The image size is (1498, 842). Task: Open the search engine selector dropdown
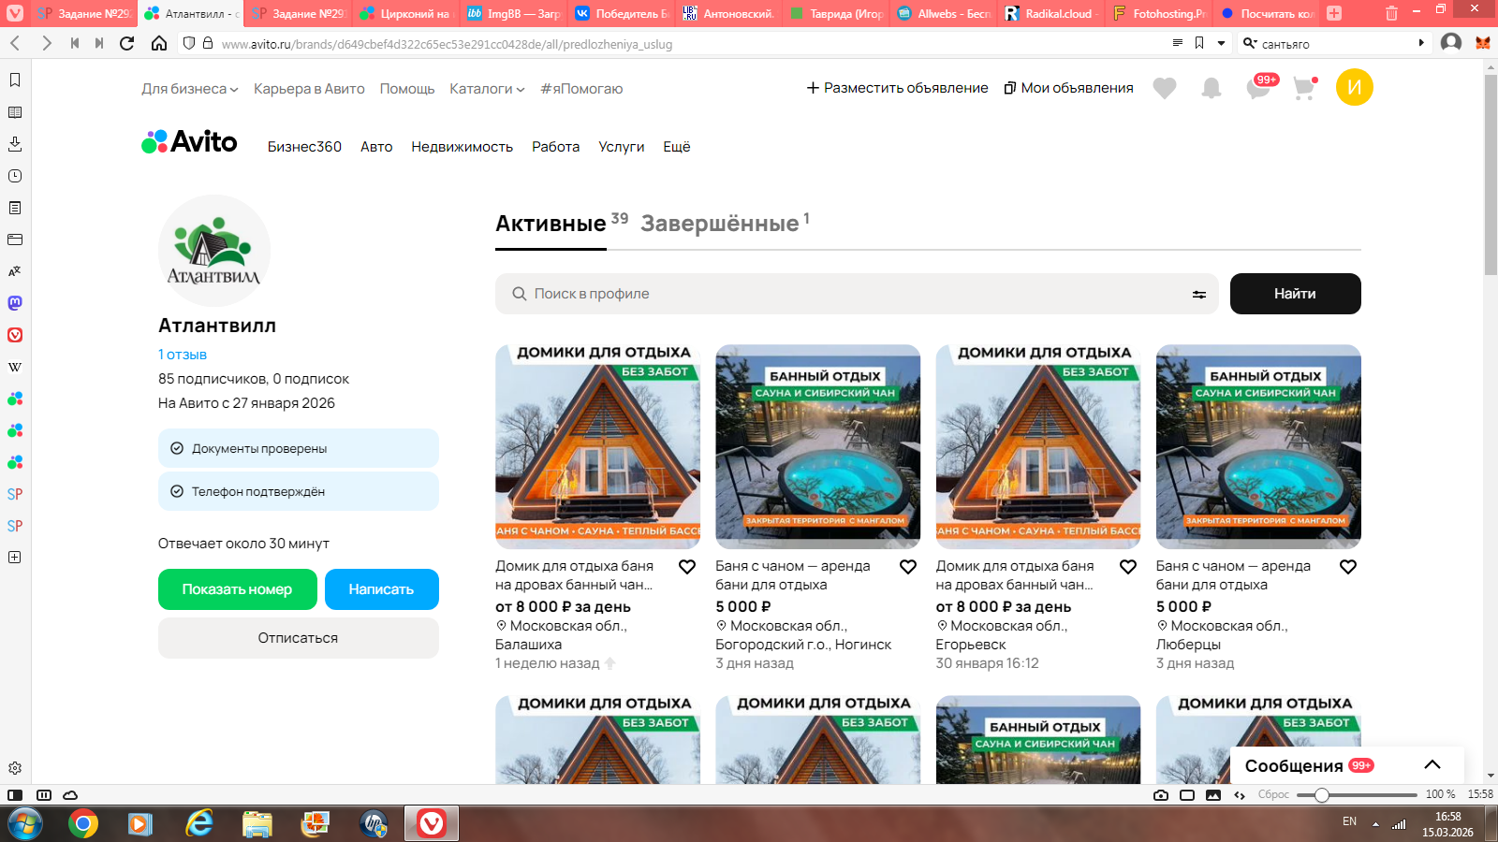coord(1250,43)
